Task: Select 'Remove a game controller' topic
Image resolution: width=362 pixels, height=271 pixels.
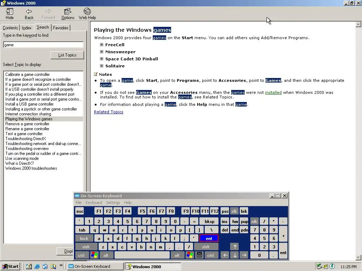Action: (x=27, y=124)
